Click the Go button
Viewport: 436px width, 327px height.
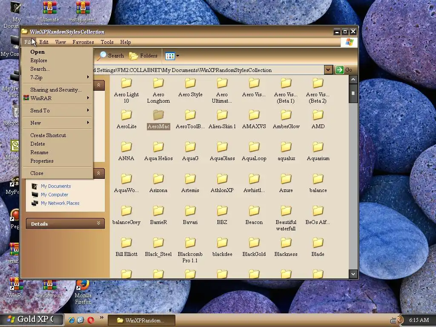pos(344,70)
